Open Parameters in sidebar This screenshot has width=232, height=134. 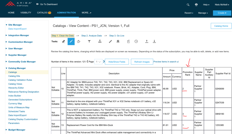(14, 123)
